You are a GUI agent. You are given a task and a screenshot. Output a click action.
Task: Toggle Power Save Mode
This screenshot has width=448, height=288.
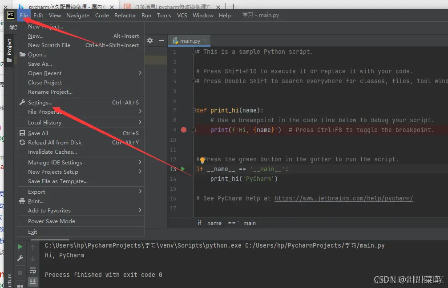[x=81, y=221]
